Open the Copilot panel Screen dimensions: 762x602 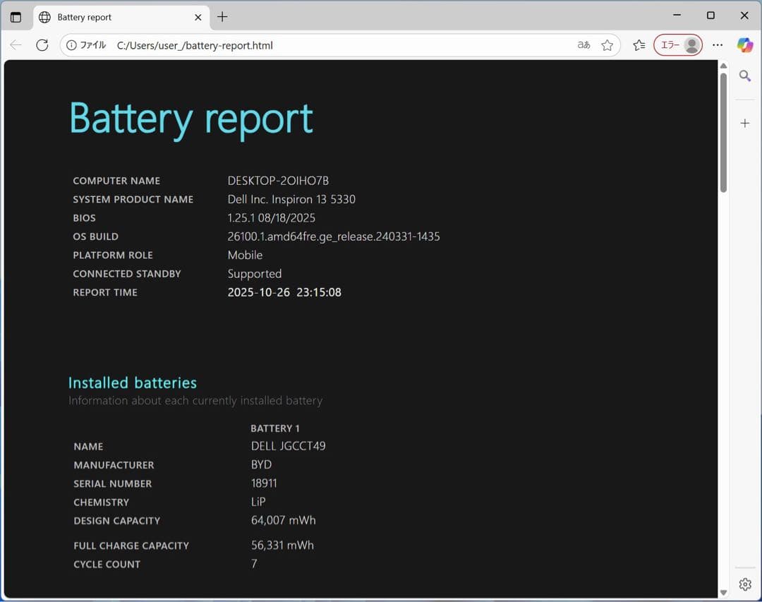[745, 44]
